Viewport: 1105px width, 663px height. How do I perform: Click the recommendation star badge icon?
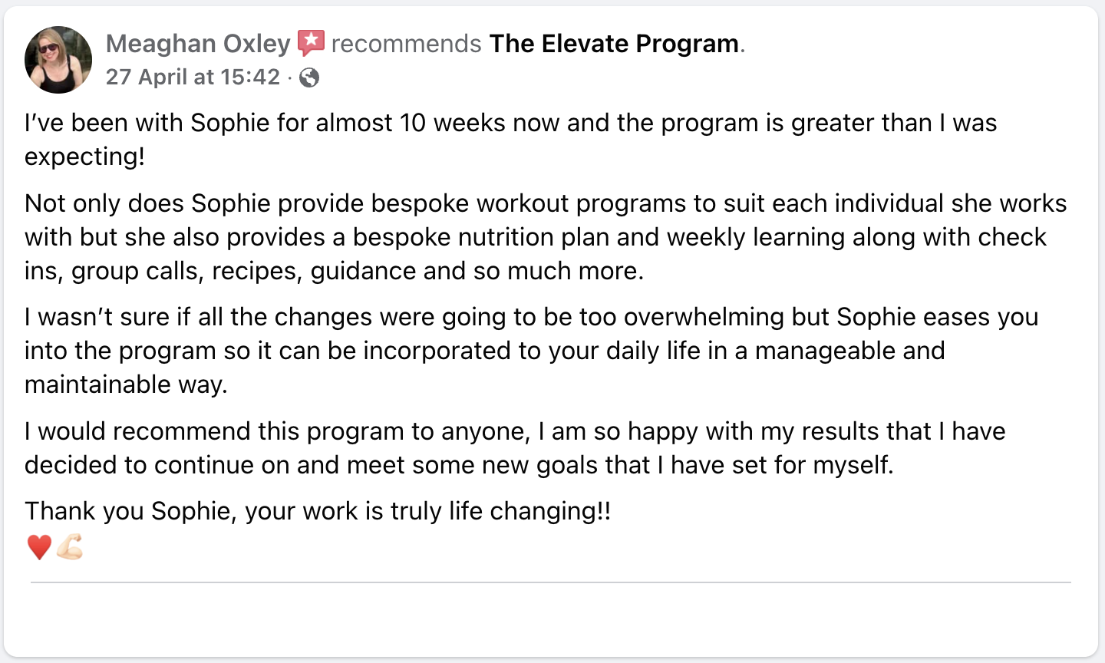(x=311, y=43)
